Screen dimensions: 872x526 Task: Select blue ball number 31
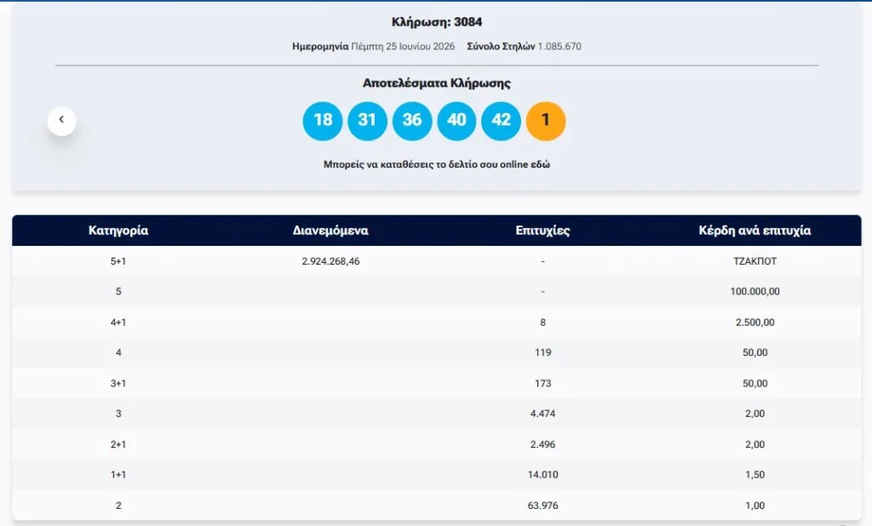point(367,121)
